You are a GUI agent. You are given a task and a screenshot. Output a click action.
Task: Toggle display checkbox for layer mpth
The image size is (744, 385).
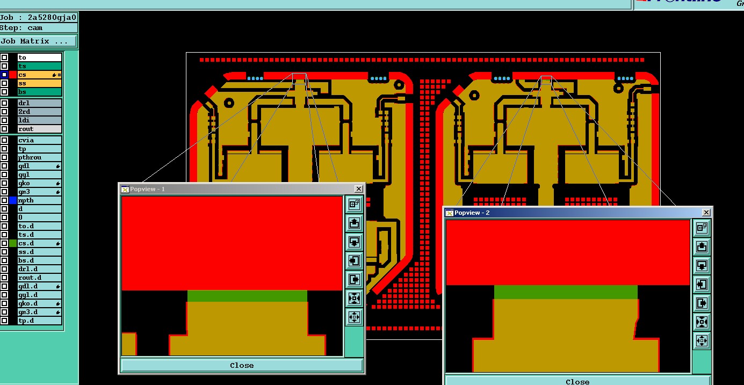pyautogui.click(x=4, y=200)
